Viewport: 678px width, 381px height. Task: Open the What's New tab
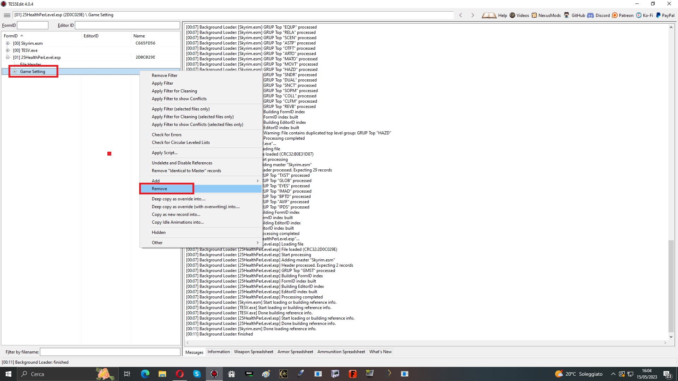tap(380, 352)
